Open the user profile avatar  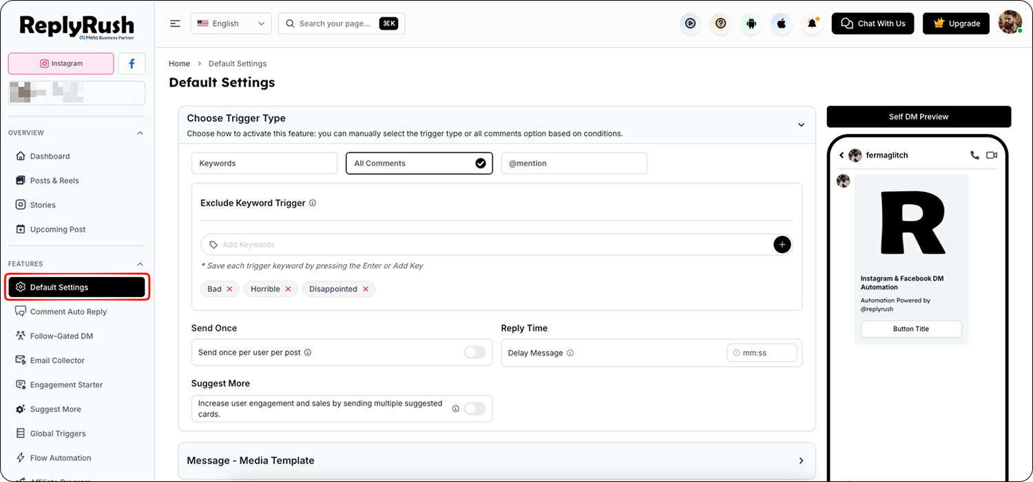pyautogui.click(x=1010, y=22)
